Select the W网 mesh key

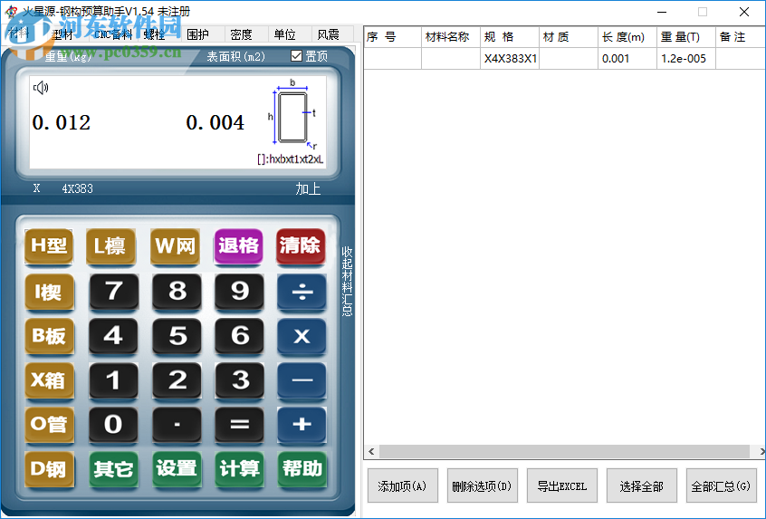175,245
